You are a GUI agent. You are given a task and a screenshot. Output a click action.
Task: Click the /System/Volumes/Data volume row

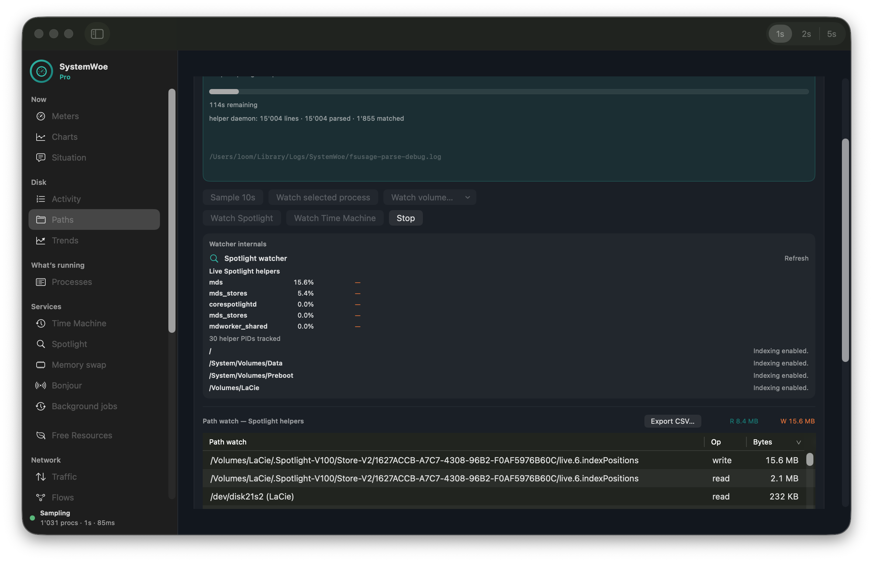pyautogui.click(x=509, y=364)
